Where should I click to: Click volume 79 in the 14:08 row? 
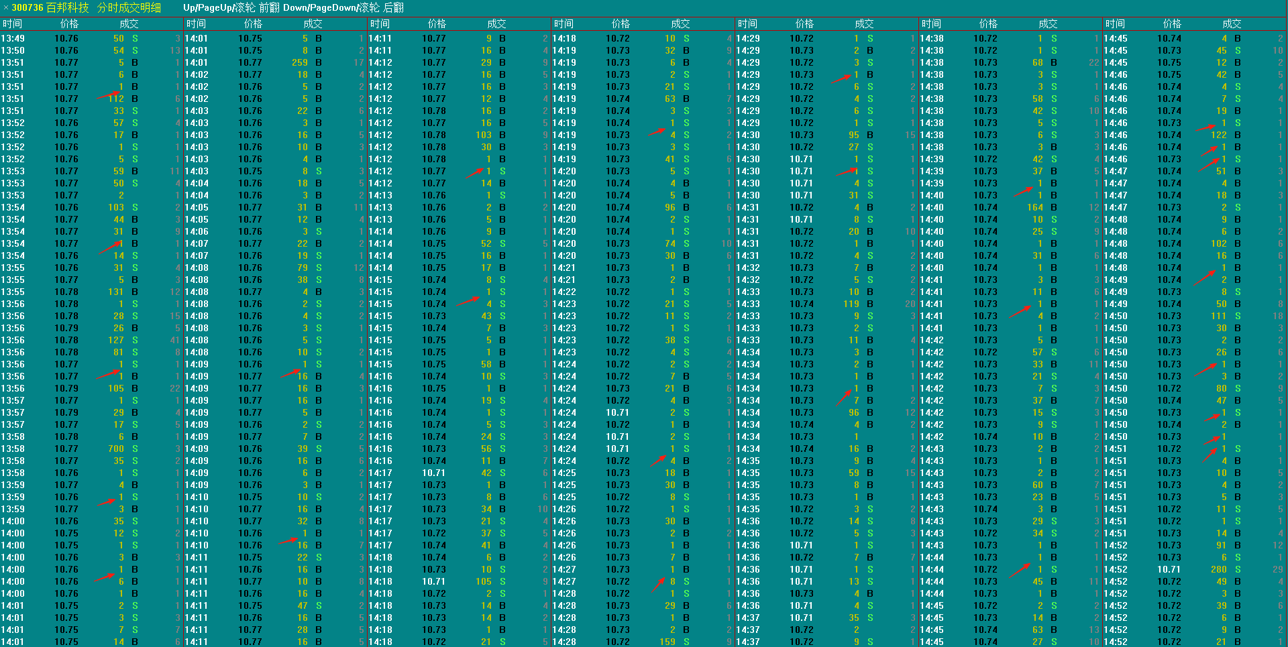(303, 268)
